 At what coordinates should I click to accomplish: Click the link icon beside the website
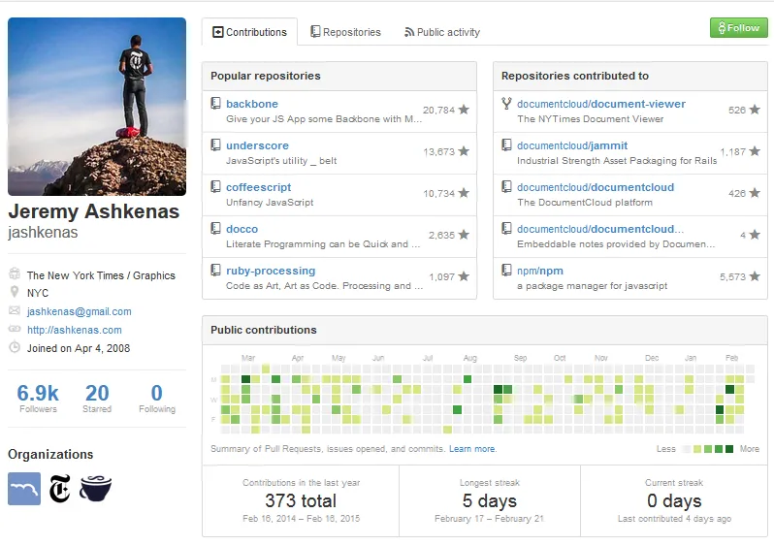[15, 329]
